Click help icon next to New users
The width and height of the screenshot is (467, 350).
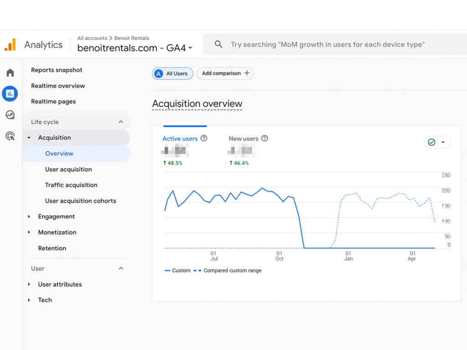point(265,139)
